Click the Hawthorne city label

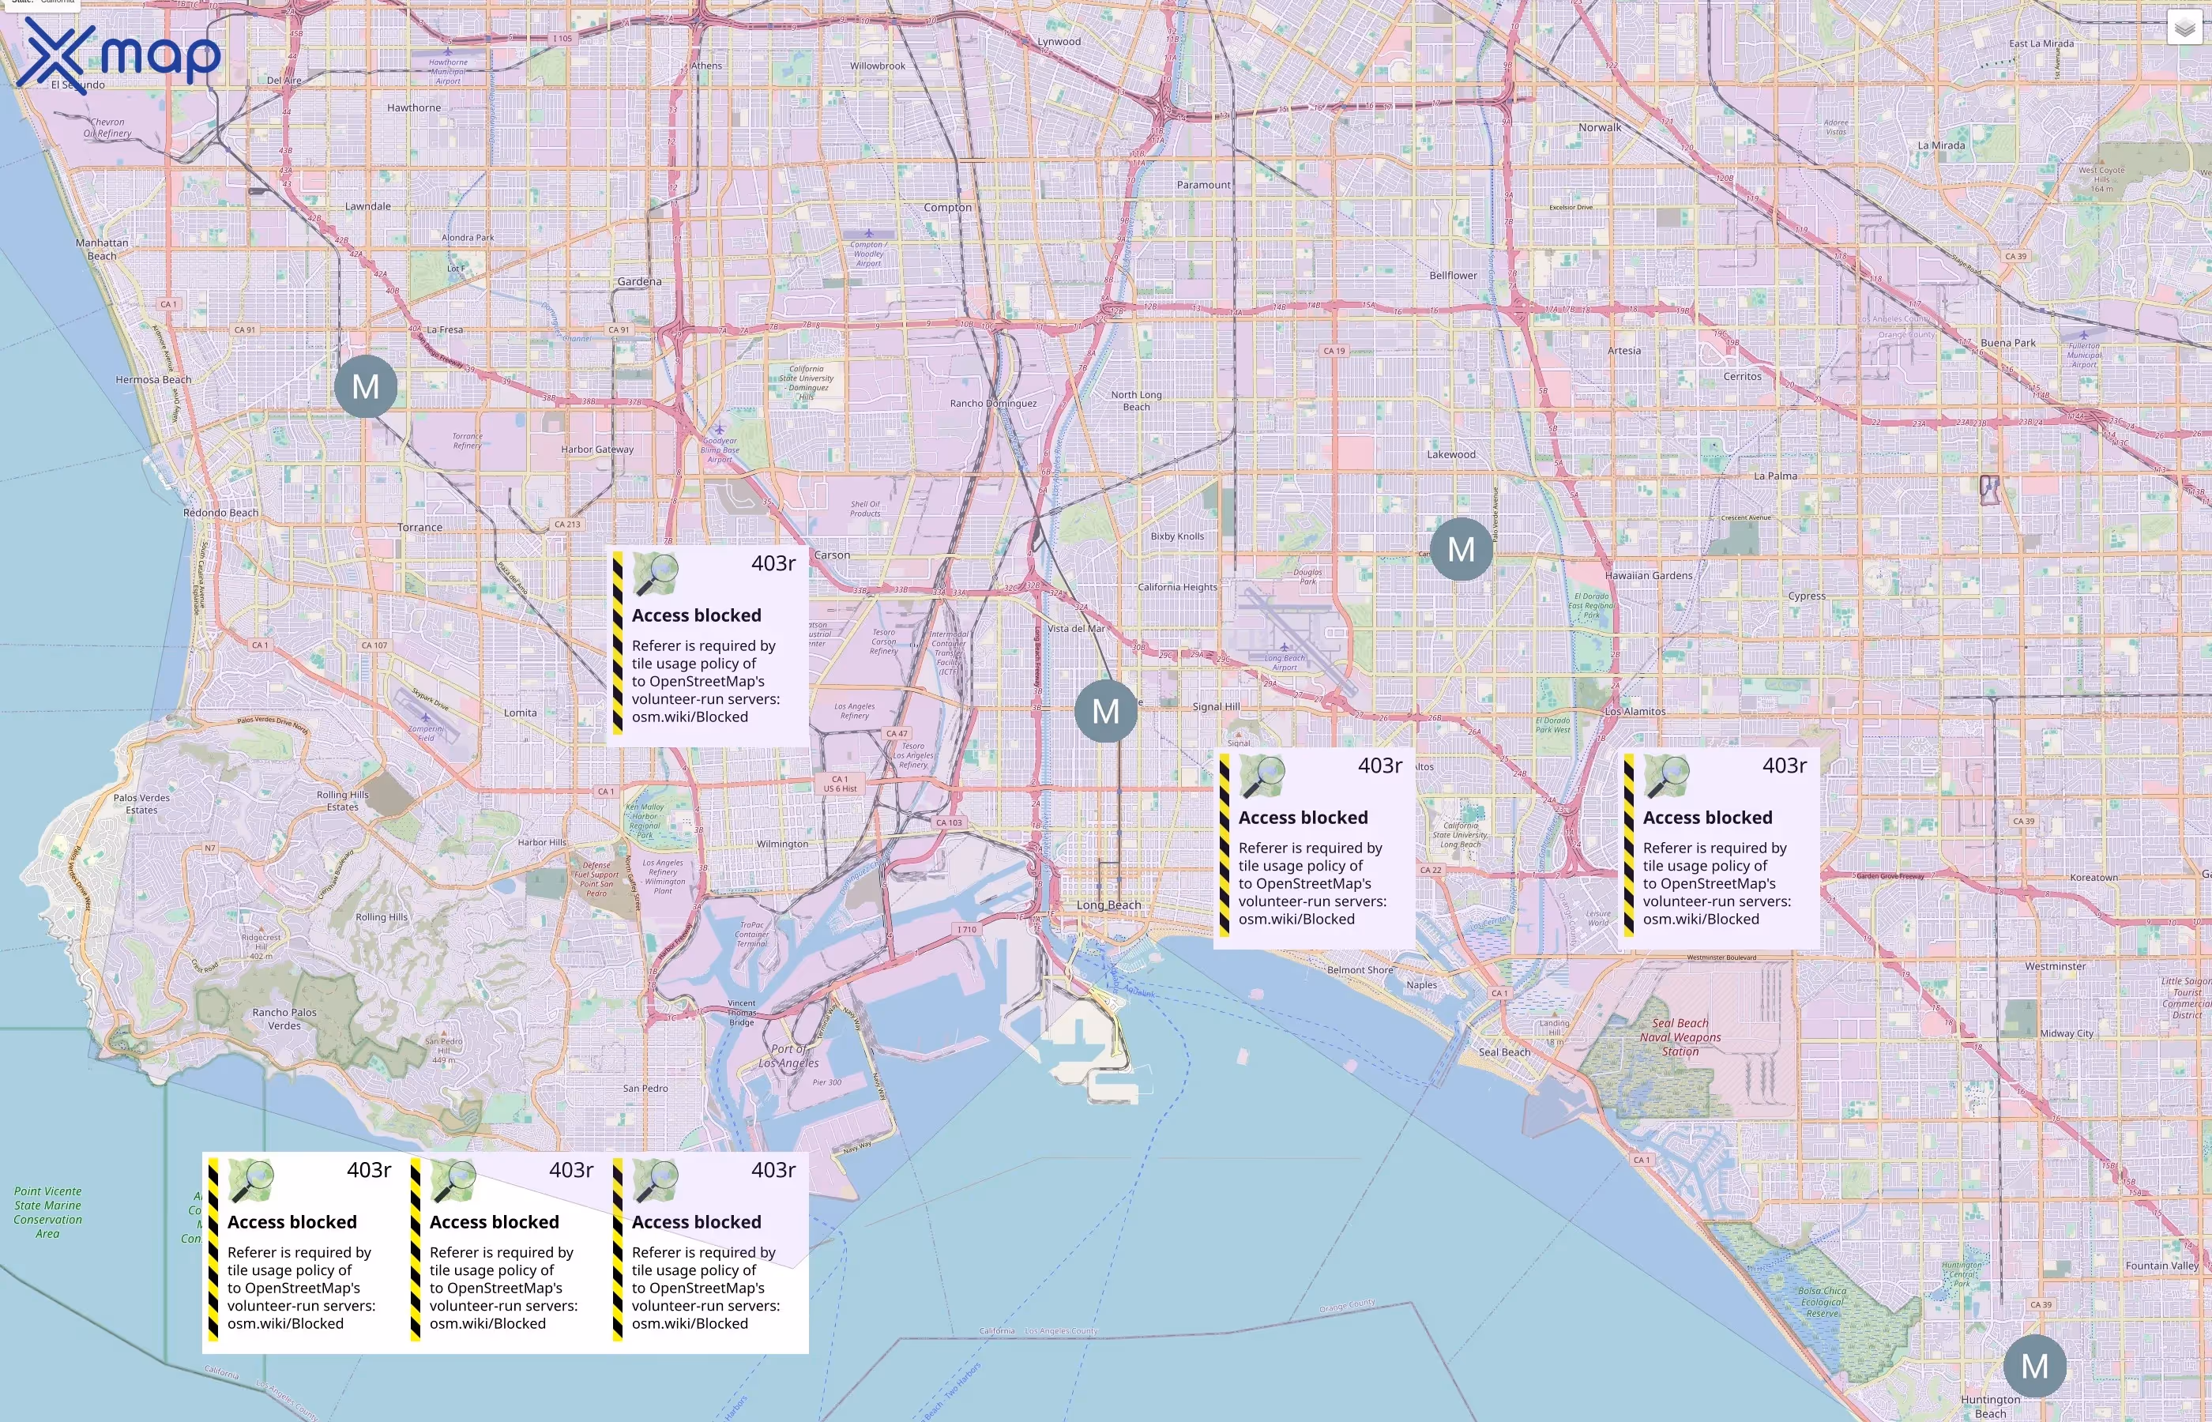click(x=414, y=108)
